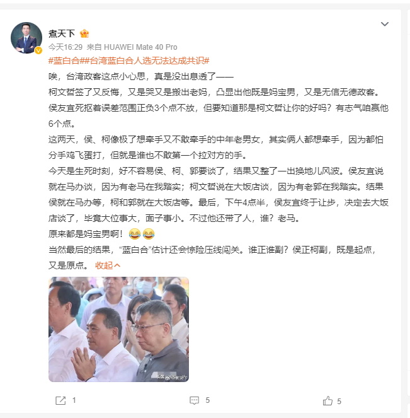Screen dimensions: 410x418
Task: Click 收起 to fold the post text
Action: point(104,265)
